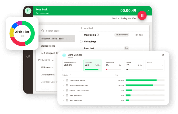Select the Unrated card
178x114 pixels.
(155, 65)
